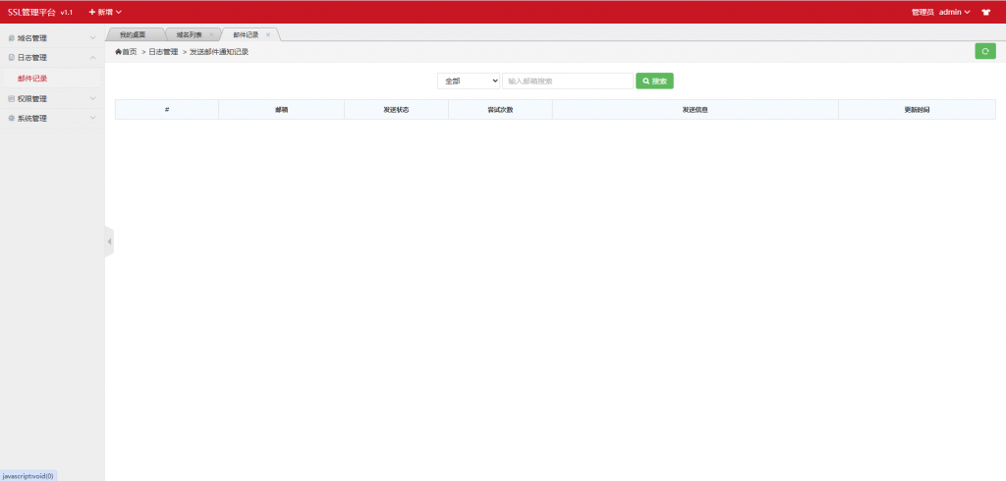Click the v1.1 version label
This screenshot has width=1006, height=481.
pyautogui.click(x=67, y=13)
